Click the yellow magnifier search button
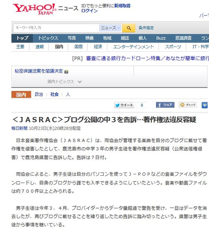 pyautogui.click(x=129, y=28)
